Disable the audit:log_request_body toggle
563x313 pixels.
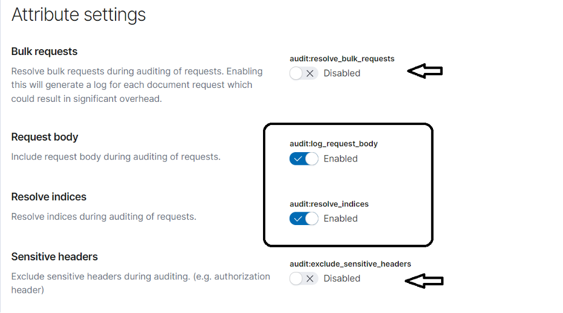pyautogui.click(x=304, y=159)
